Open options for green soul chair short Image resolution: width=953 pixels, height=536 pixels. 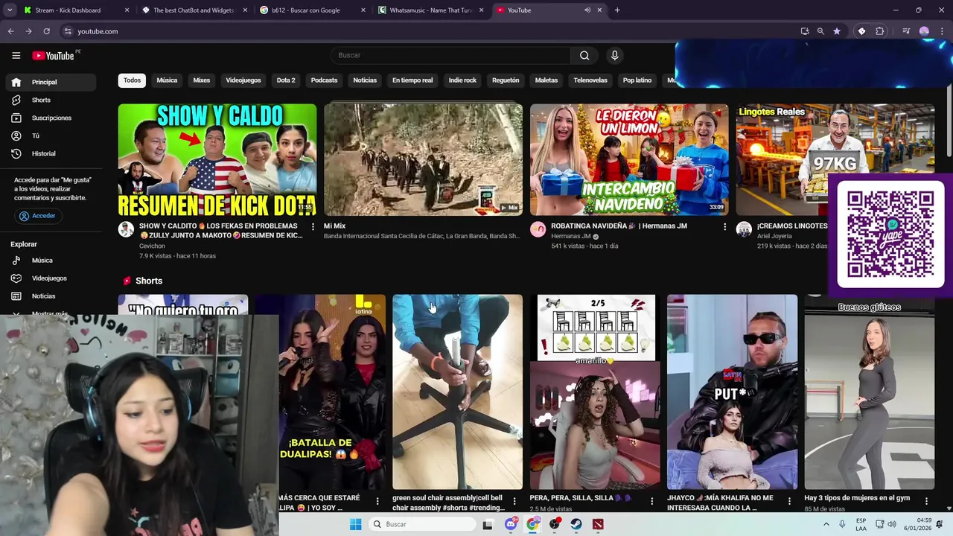[x=514, y=501]
